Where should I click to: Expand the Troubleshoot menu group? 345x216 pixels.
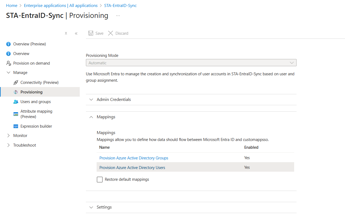coord(9,145)
